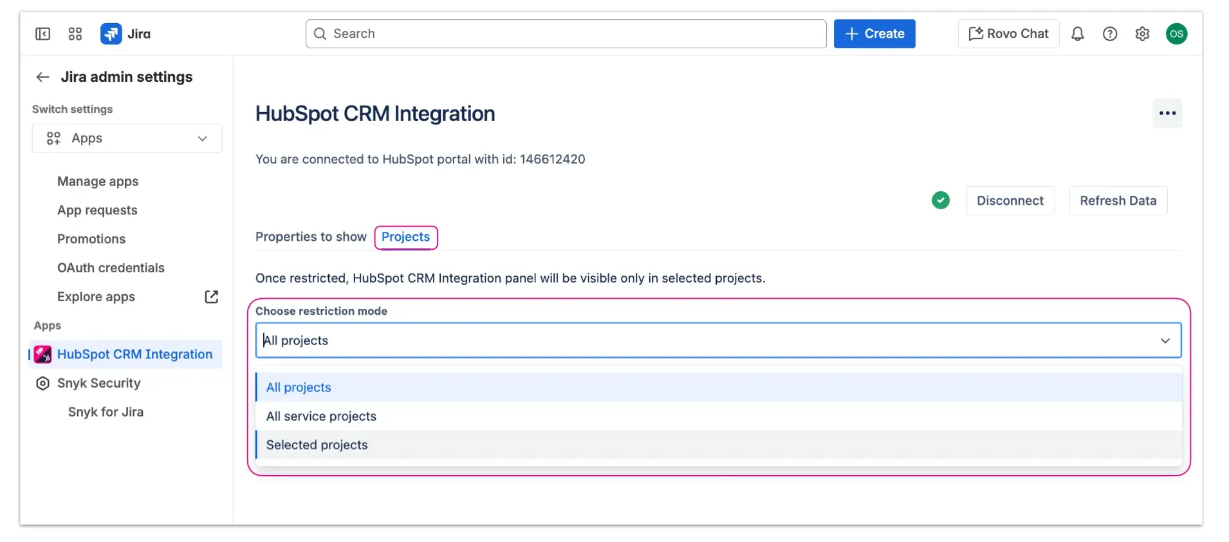Image resolution: width=1229 pixels, height=542 pixels.
Task: Go back using the arrow beside Jira admin settings
Action: pyautogui.click(x=42, y=77)
